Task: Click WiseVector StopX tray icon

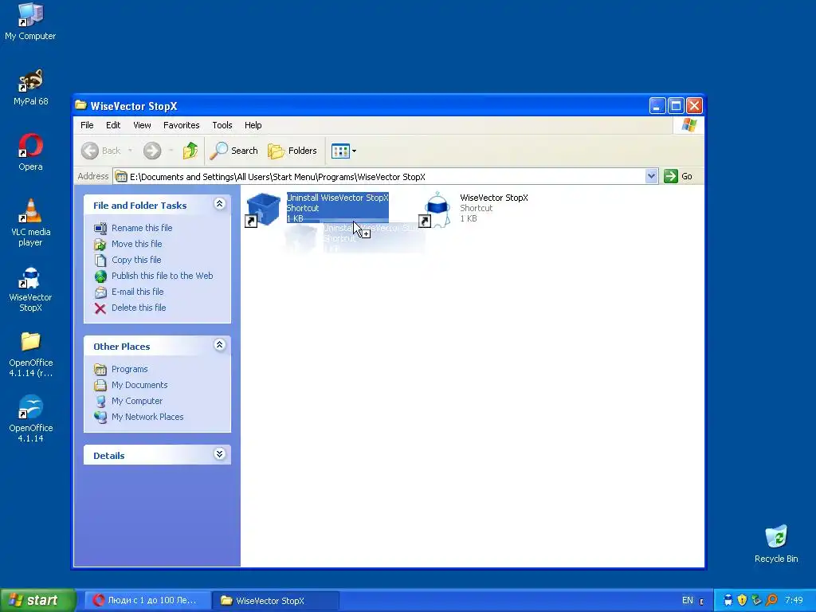Action: point(728,601)
